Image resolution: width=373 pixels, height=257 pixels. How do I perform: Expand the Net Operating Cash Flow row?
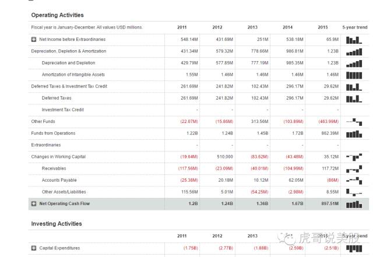tap(34, 203)
